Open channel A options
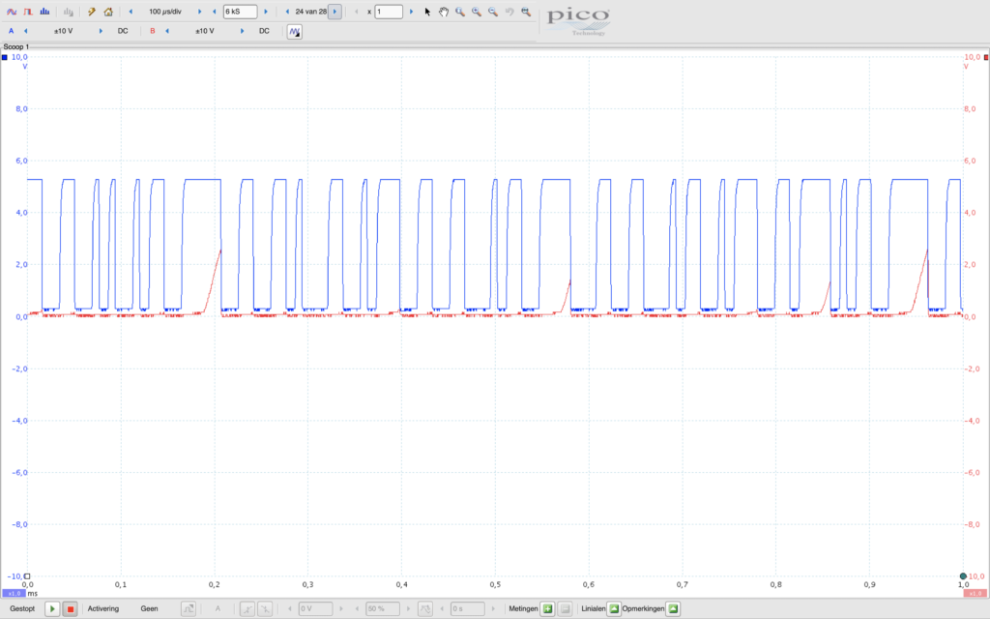990x619 pixels. coord(12,31)
